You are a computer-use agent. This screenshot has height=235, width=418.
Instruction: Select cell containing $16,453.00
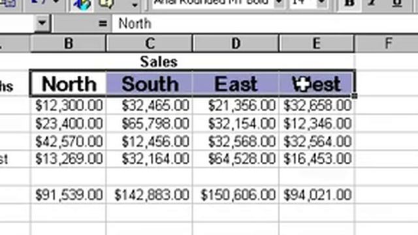317,159
